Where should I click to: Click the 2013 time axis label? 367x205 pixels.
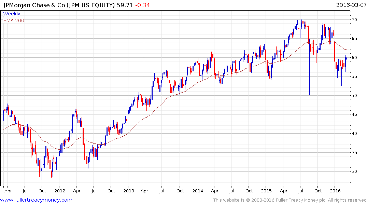(129, 191)
